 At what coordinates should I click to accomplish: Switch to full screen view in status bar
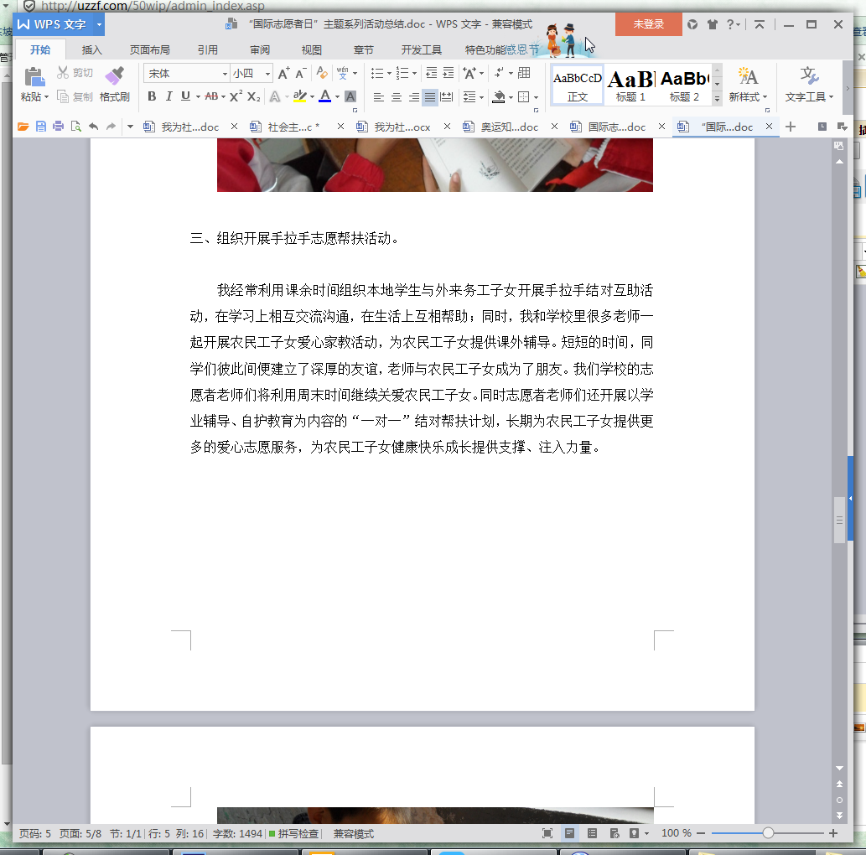coord(547,833)
